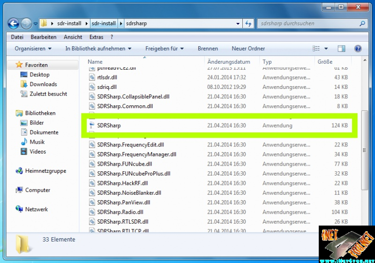Open the Extras menu

coord(96,37)
